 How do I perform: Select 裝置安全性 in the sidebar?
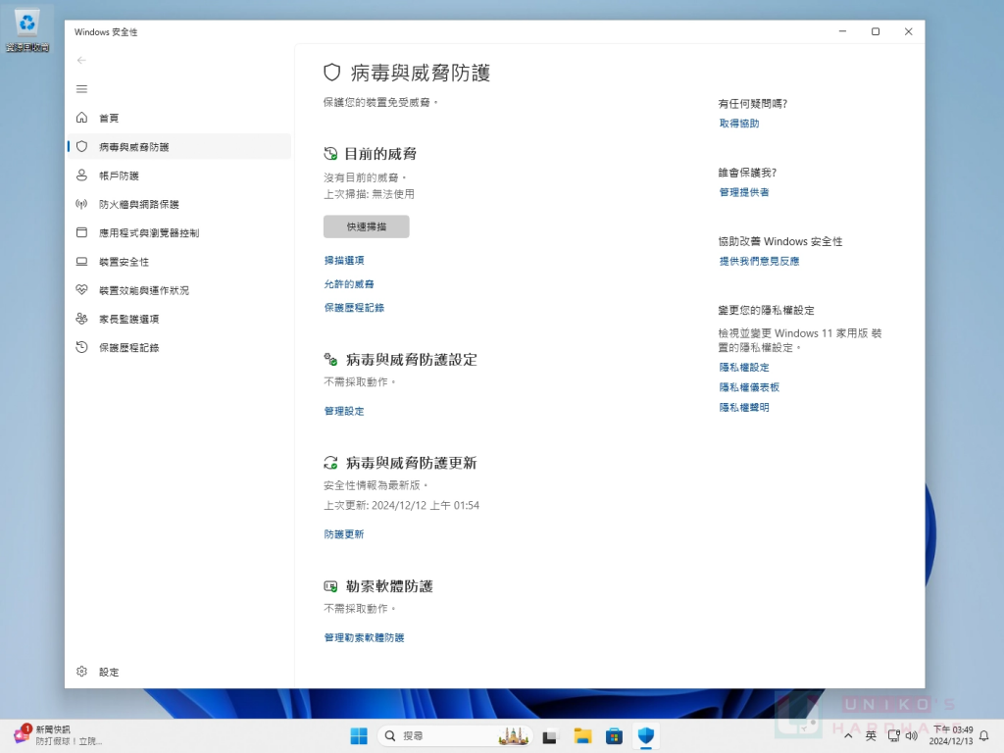(178, 262)
